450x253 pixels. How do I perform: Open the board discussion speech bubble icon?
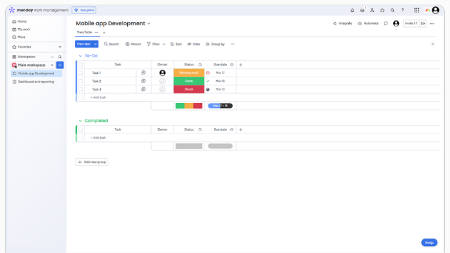click(x=386, y=23)
